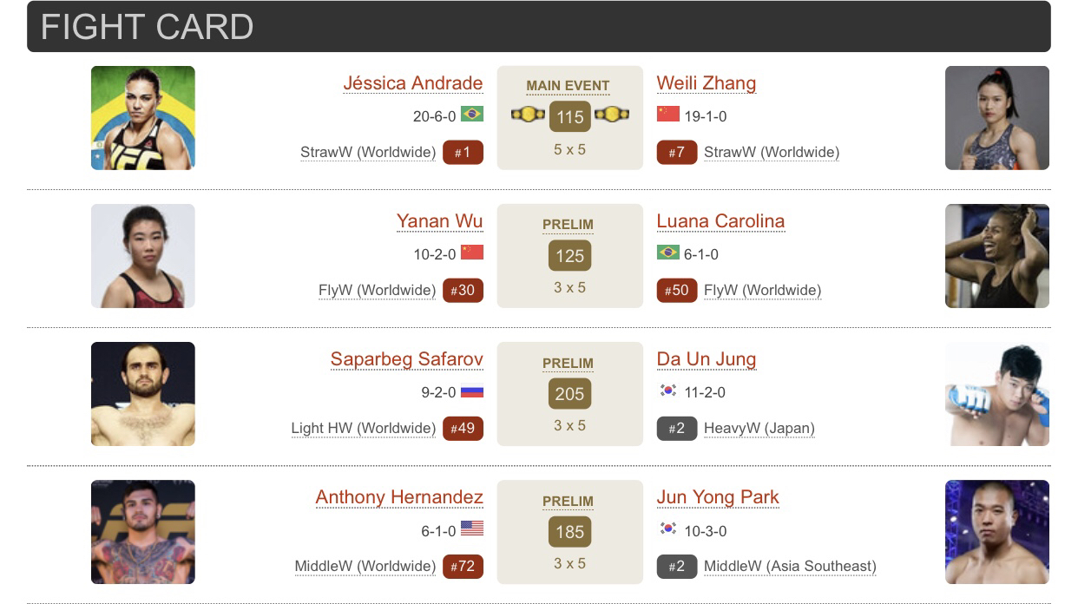This screenshot has width=1078, height=604.
Task: Click Weili Zhang's China flag icon
Action: click(668, 114)
